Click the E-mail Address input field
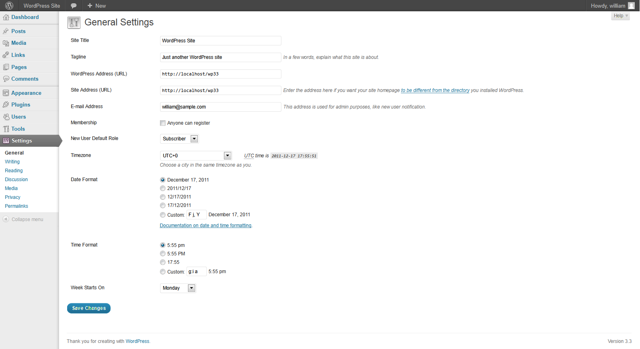640x349 pixels. 221,107
